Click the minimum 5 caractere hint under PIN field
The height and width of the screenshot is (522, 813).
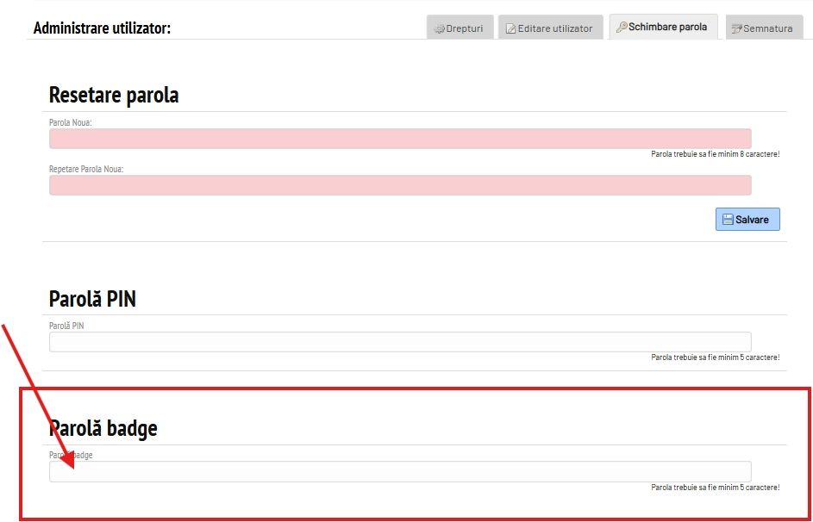coord(715,357)
